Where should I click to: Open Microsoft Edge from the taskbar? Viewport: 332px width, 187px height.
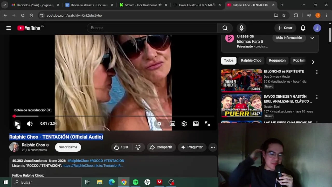pos(112,182)
